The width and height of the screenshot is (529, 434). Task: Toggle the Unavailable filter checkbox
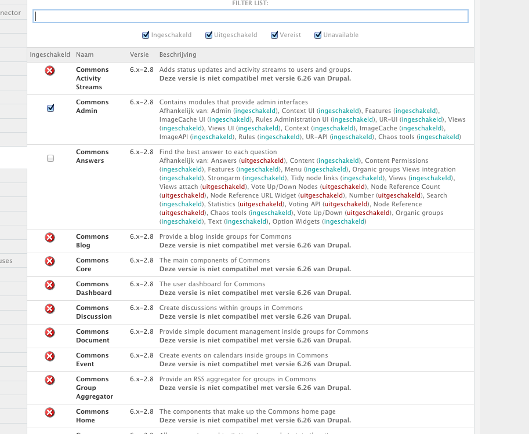tap(318, 35)
